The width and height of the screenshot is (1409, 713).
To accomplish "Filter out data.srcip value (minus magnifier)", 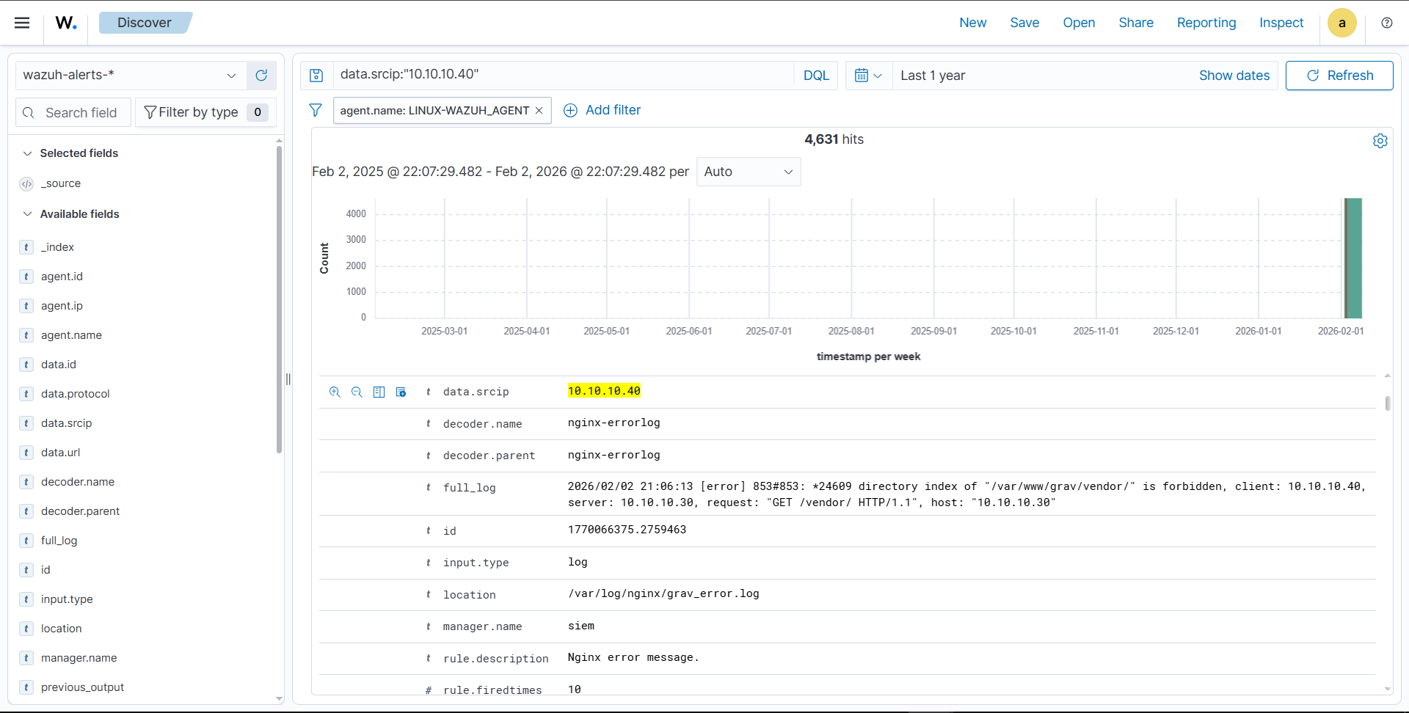I will 357,392.
